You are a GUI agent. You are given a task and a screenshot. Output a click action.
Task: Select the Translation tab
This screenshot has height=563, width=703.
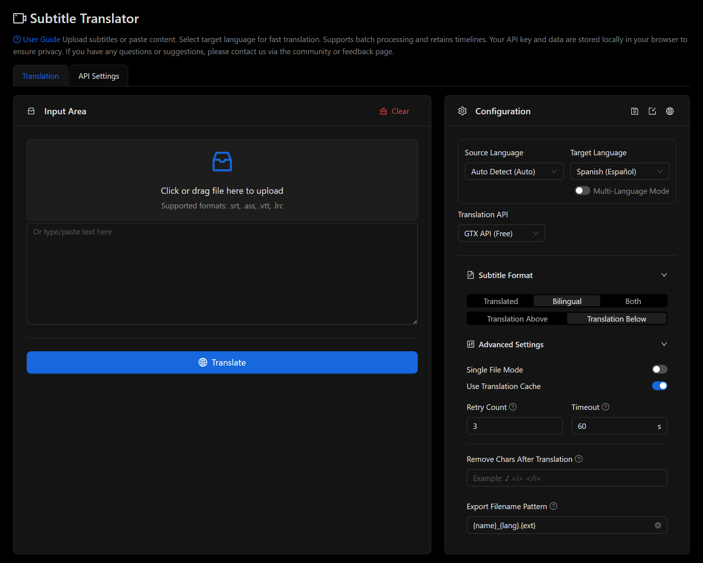pyautogui.click(x=40, y=75)
